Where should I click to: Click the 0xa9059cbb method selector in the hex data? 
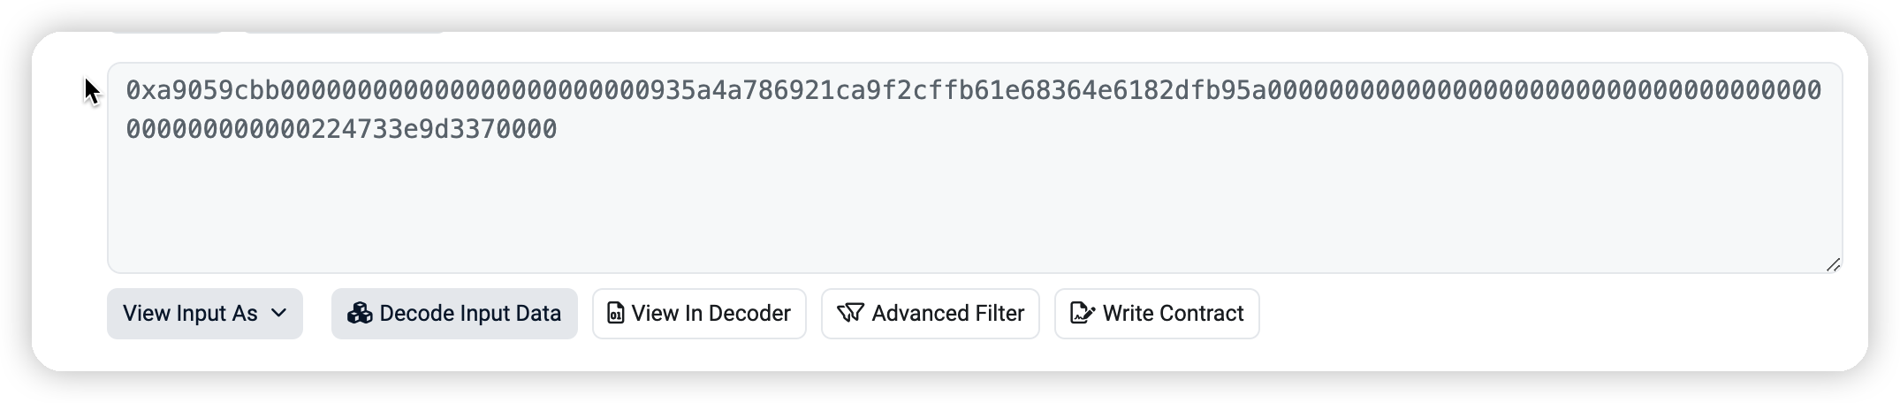[x=203, y=90]
